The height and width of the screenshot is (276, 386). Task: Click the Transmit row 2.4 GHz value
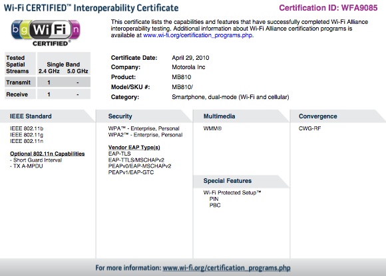49,82
